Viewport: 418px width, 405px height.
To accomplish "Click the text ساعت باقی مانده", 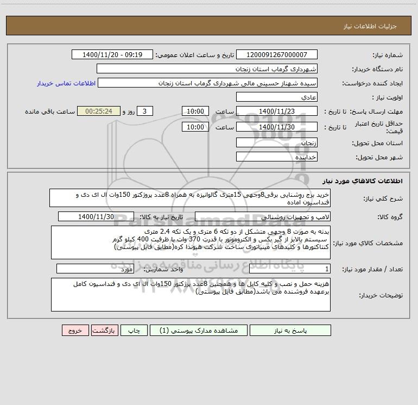I will click(50, 111).
